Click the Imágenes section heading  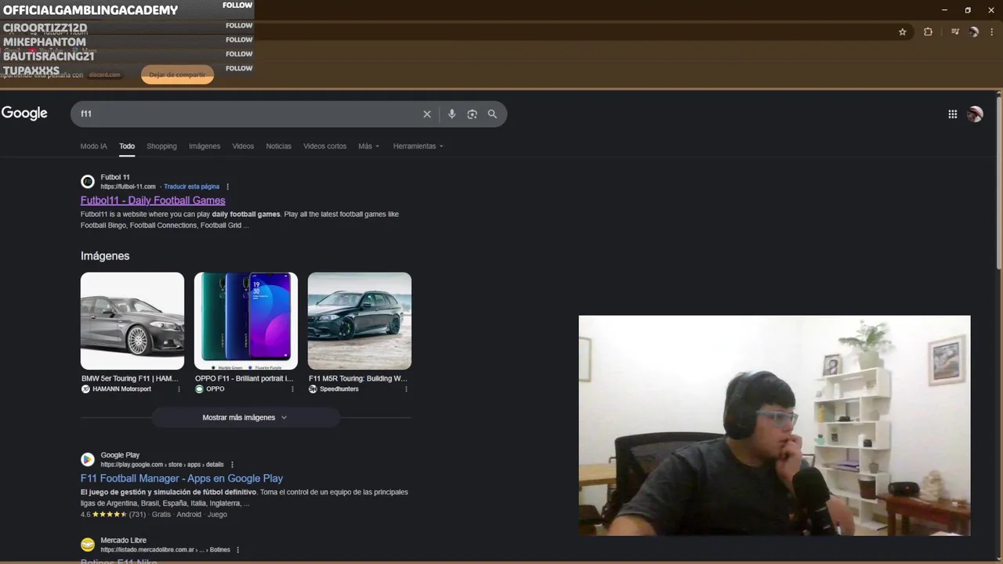click(105, 256)
